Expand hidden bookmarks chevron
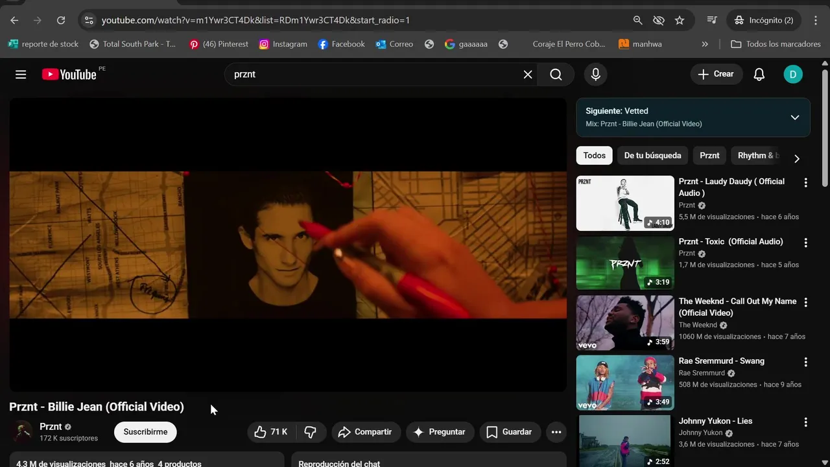 705,44
